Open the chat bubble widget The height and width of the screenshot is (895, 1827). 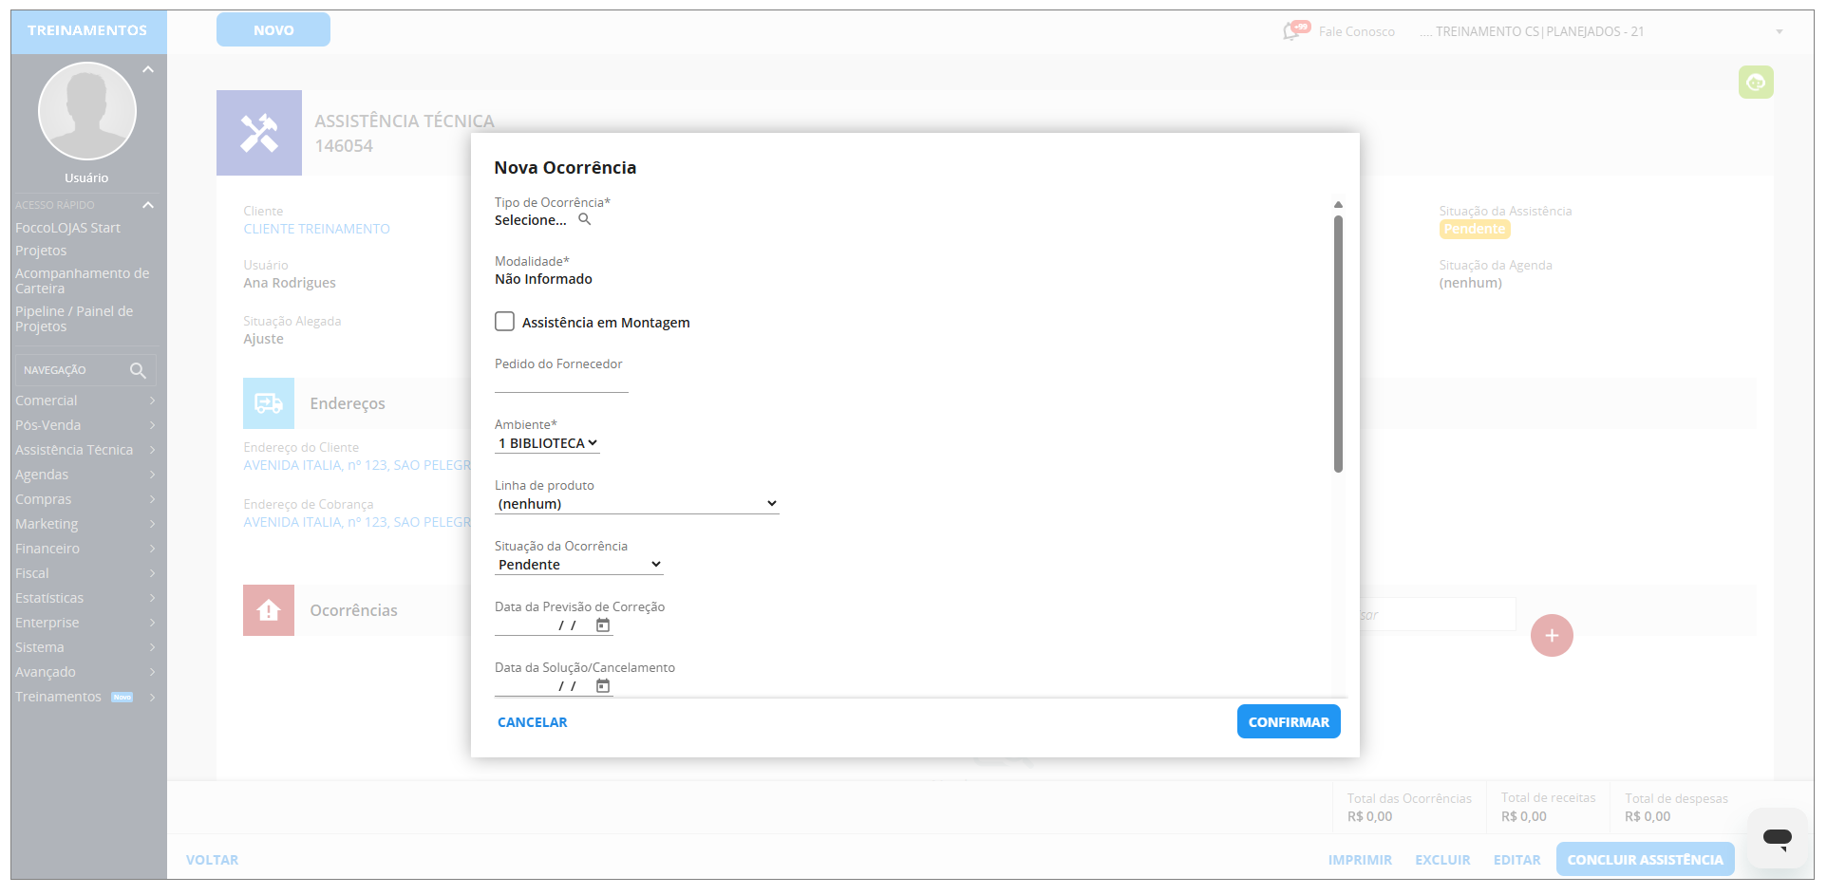coord(1777,838)
